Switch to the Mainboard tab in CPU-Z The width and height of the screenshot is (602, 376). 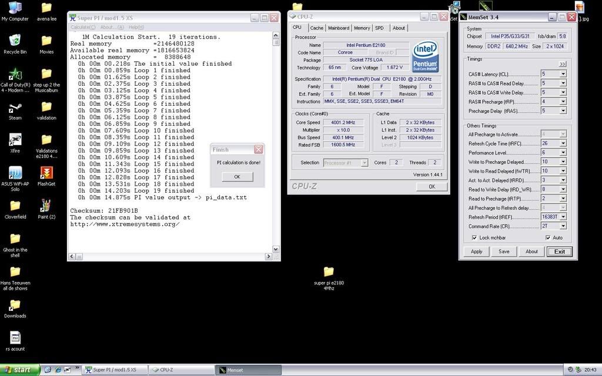coord(339,28)
